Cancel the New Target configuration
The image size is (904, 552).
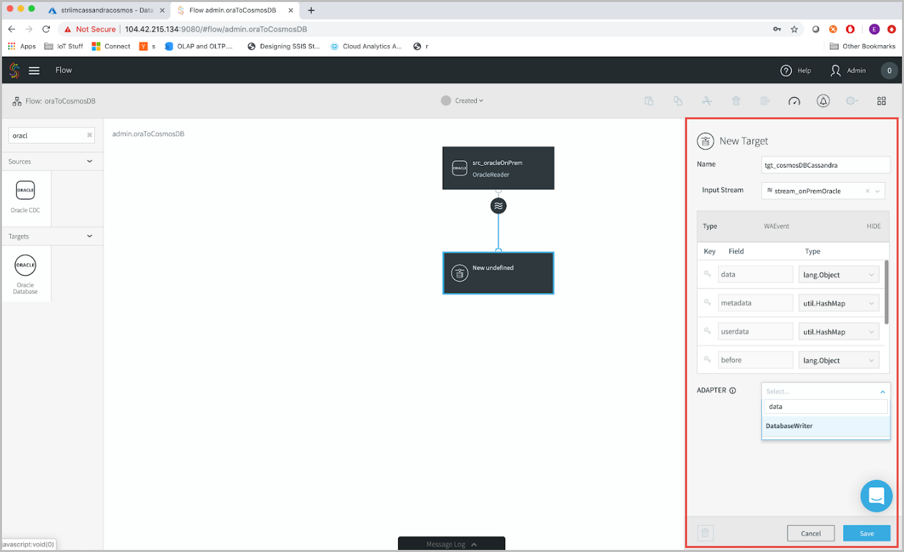(x=810, y=532)
